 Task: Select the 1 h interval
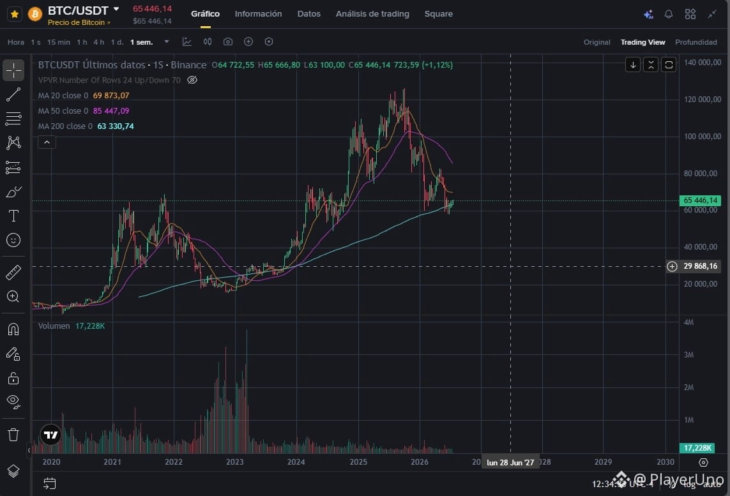82,42
